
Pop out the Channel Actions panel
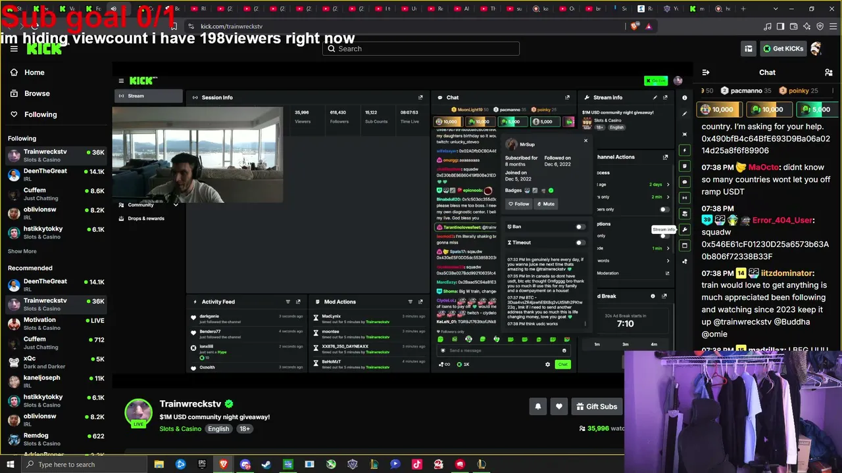665,157
